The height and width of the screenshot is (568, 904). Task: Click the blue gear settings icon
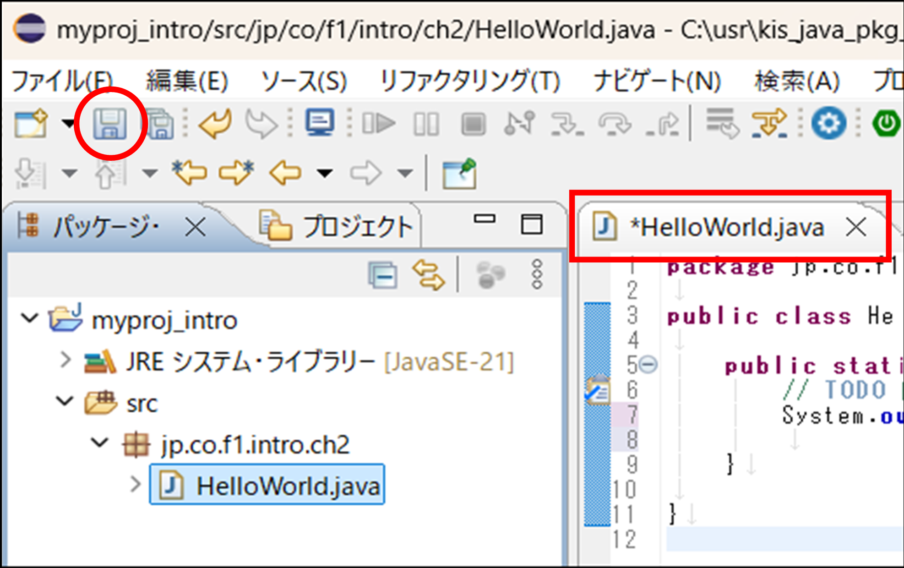[828, 123]
